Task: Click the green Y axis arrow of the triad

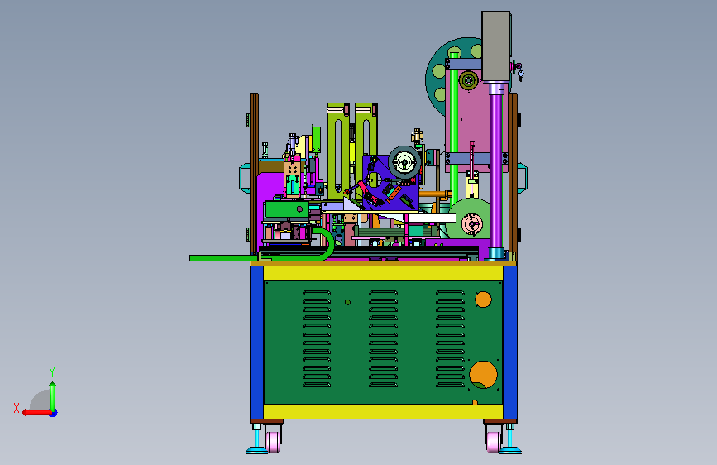Action: [53, 396]
